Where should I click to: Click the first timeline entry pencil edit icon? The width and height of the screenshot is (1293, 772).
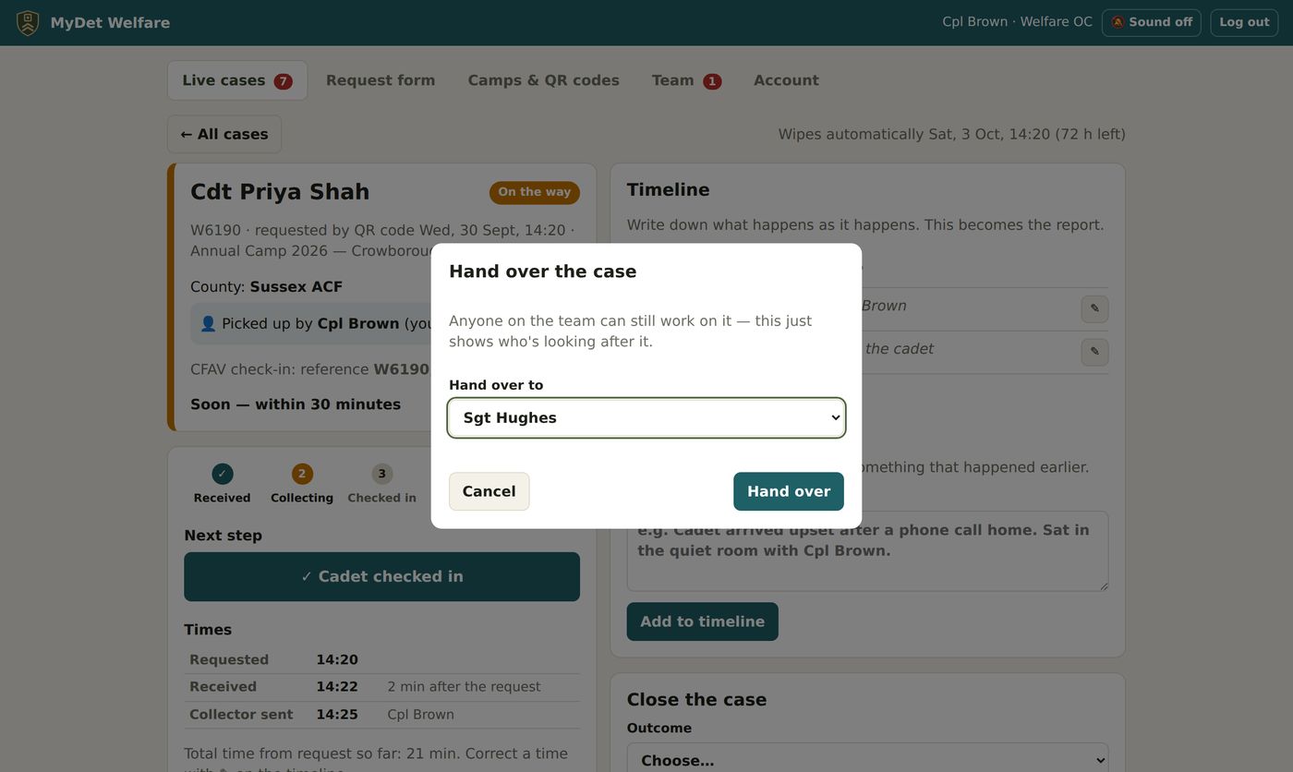click(x=1094, y=308)
